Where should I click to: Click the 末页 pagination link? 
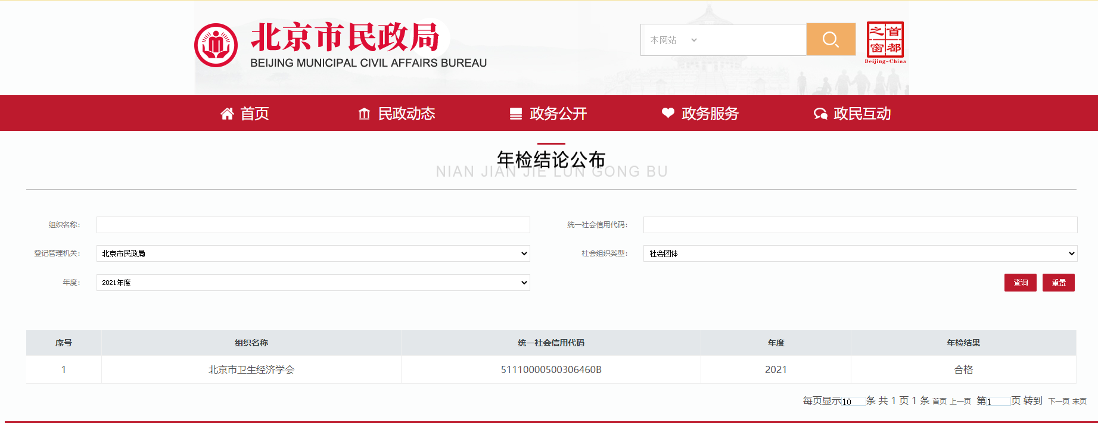click(x=1080, y=402)
